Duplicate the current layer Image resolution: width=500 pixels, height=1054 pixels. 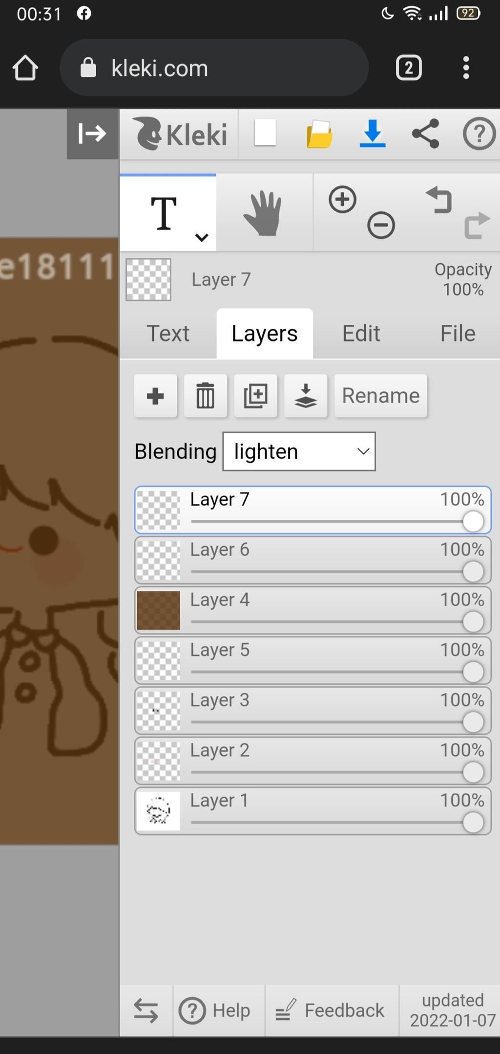click(x=255, y=396)
